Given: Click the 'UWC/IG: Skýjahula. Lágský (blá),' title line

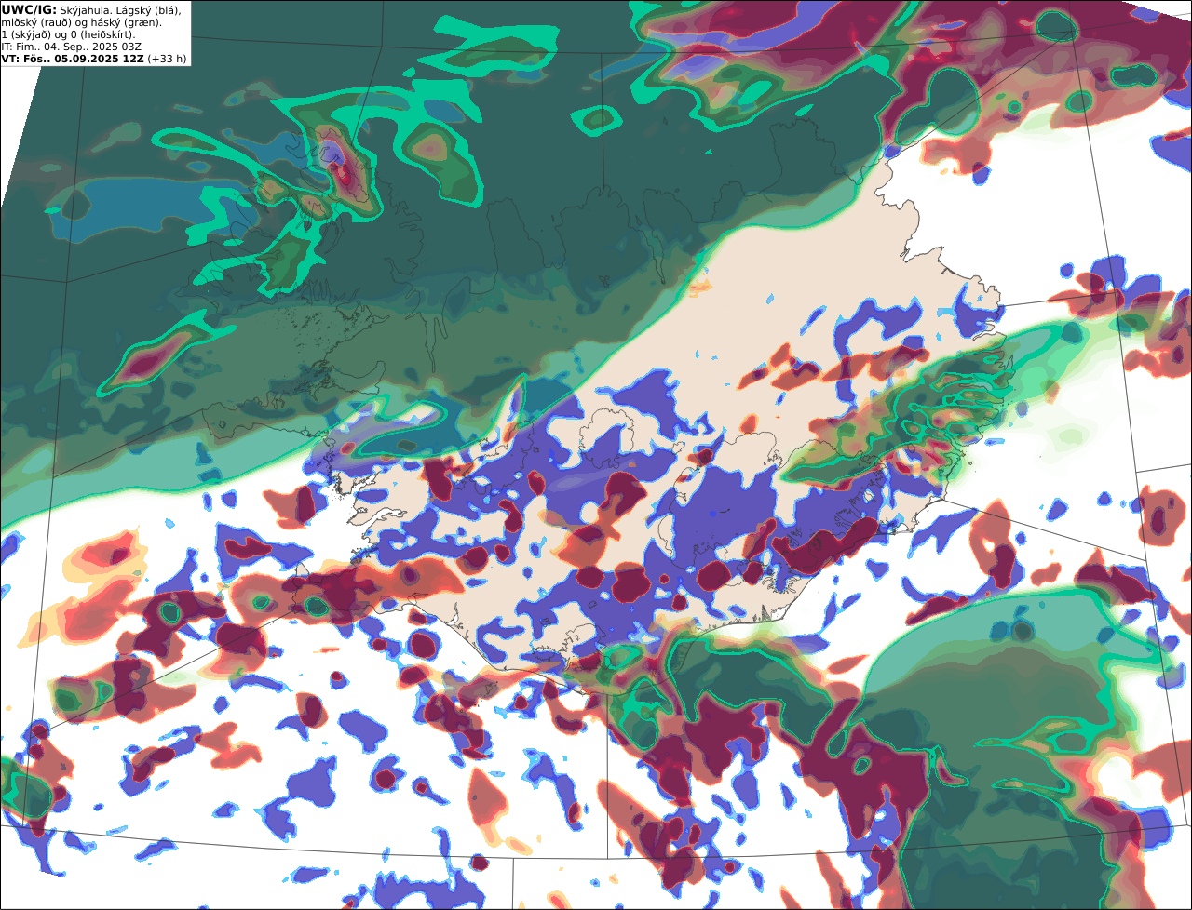Looking at the screenshot, I should pyautogui.click(x=92, y=9).
